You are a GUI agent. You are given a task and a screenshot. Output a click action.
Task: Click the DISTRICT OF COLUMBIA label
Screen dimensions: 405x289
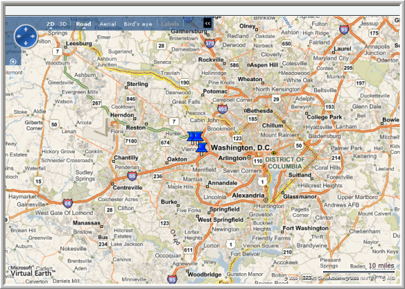[285, 163]
